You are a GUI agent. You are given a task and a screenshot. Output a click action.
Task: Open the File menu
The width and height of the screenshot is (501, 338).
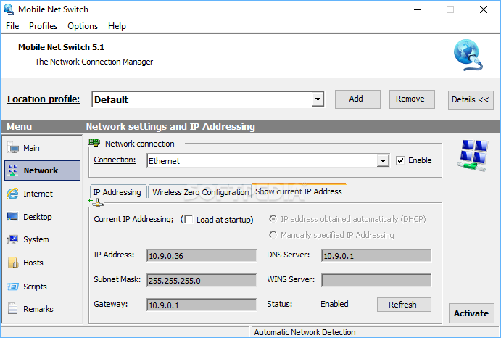tap(12, 26)
